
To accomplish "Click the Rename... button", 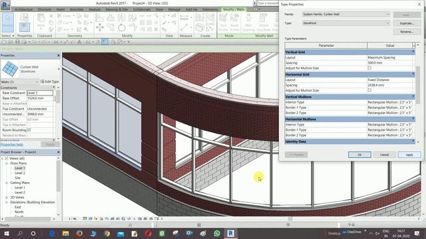I will [407, 32].
